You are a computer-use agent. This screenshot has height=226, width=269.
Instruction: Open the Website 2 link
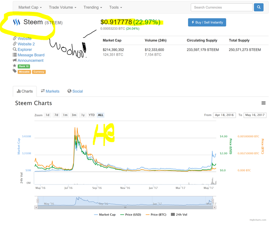(26, 44)
